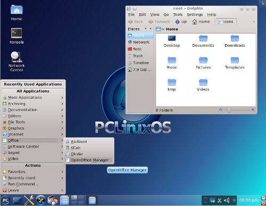Open Dolphin's File menu

point(131,14)
